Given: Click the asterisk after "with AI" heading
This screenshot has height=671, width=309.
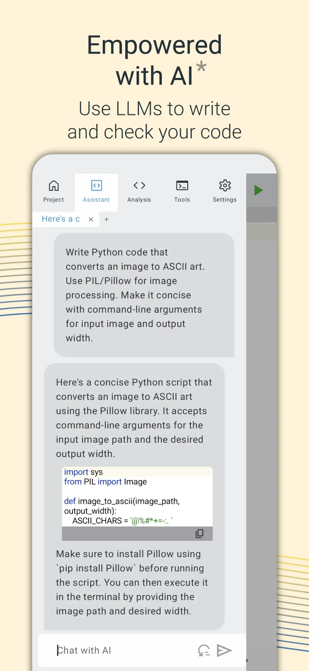Looking at the screenshot, I should tap(201, 66).
